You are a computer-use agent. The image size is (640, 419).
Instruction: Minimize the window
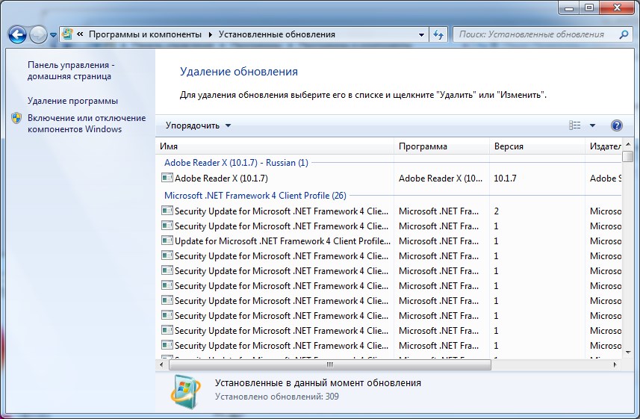tap(569, 7)
